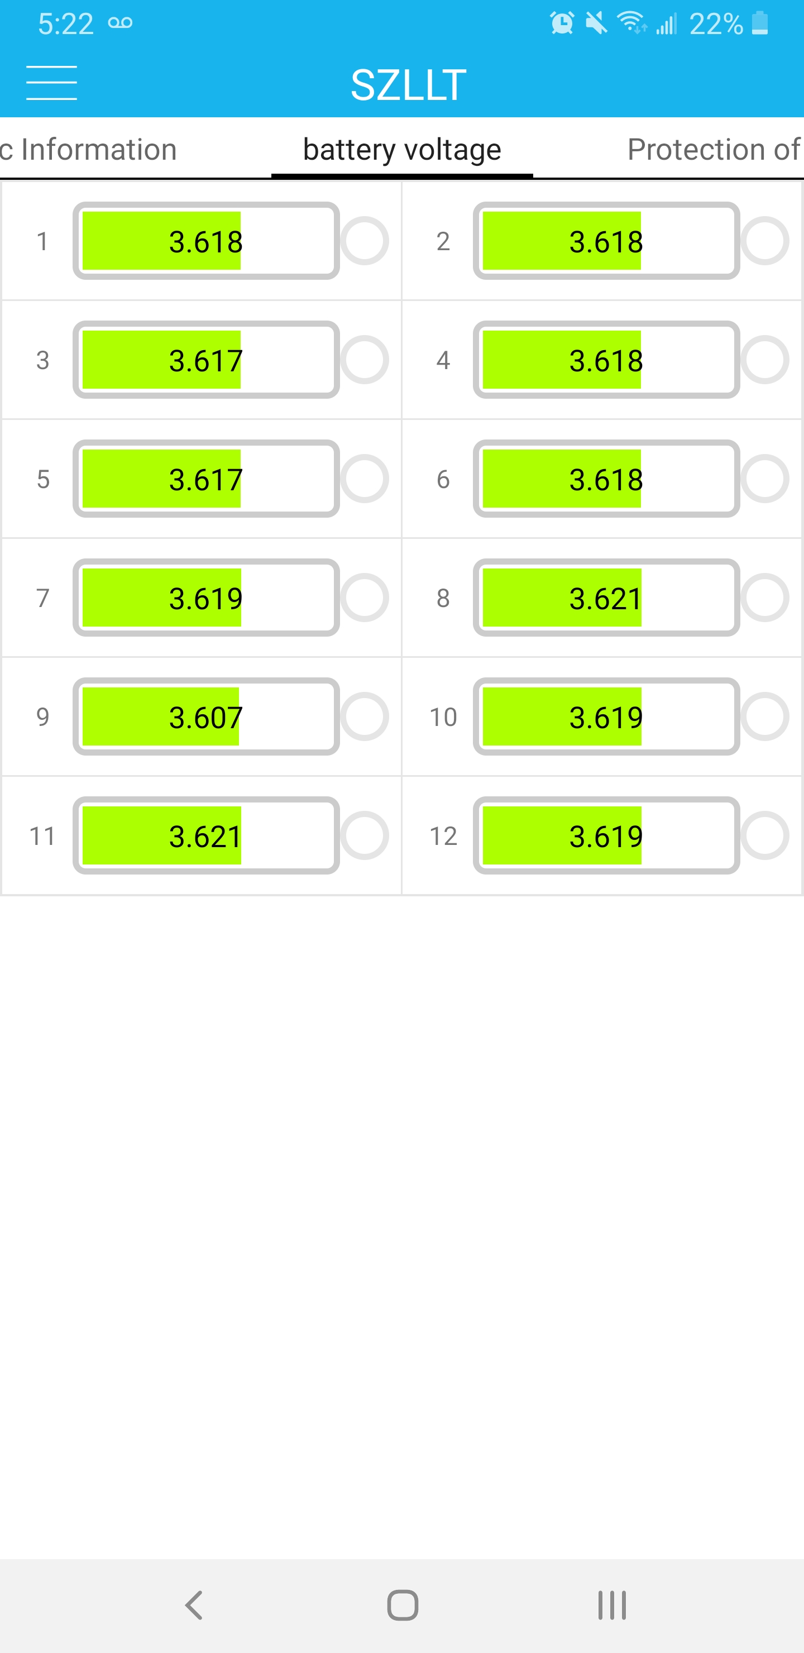Select the radio circle beside cell 9
Image resolution: width=804 pixels, height=1653 pixels.
click(365, 717)
